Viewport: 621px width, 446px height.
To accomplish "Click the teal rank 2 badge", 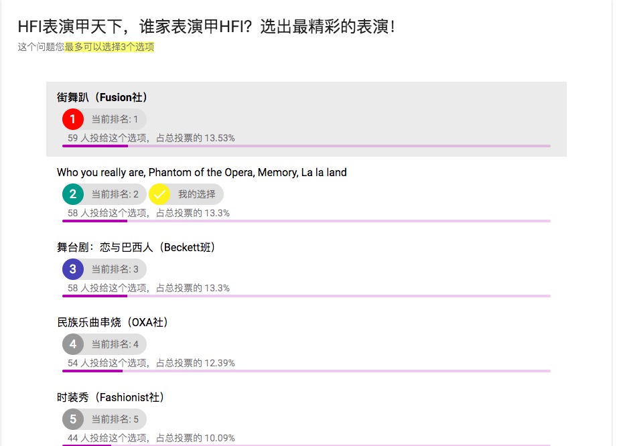I will [x=73, y=194].
